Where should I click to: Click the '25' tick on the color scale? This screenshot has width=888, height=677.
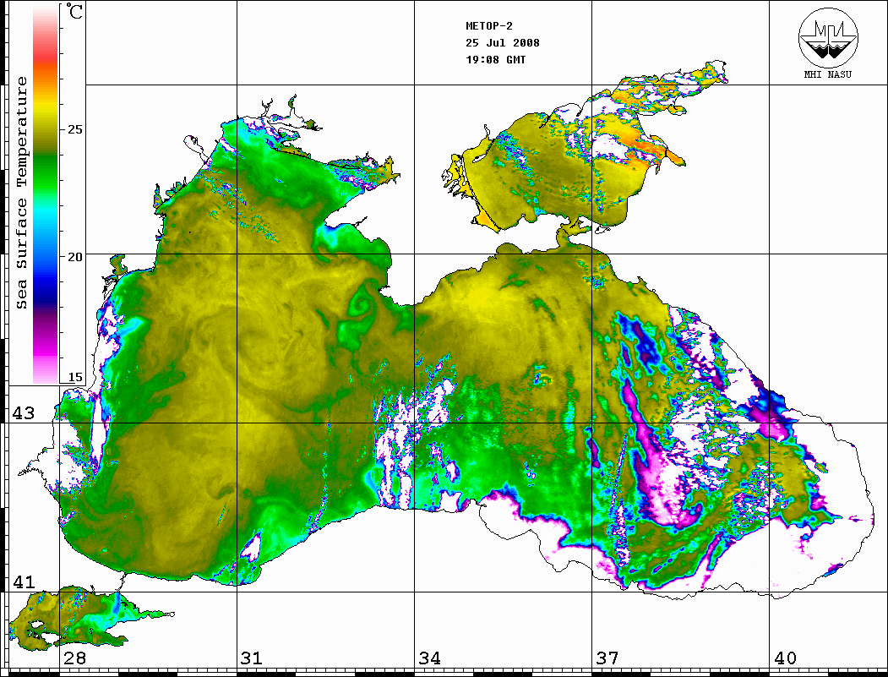74,129
